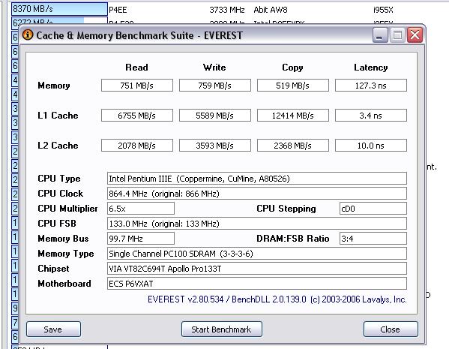Click the Chipset field VIA VT82C694T

257,269
